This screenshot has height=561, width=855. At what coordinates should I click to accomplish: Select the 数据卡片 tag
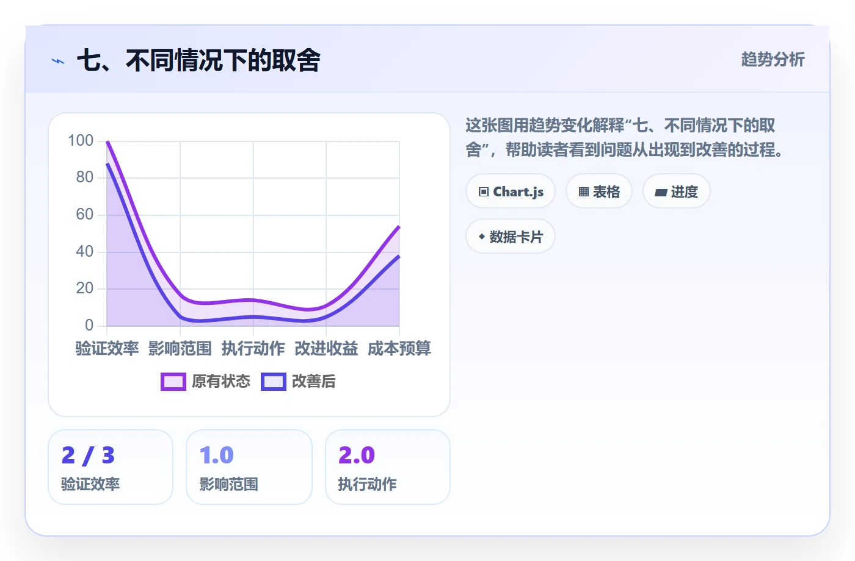tap(511, 237)
